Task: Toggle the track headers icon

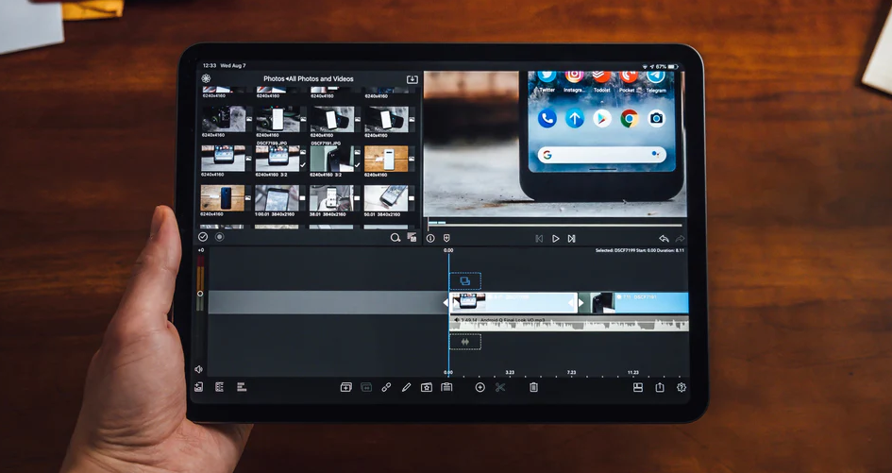Action: (x=220, y=387)
